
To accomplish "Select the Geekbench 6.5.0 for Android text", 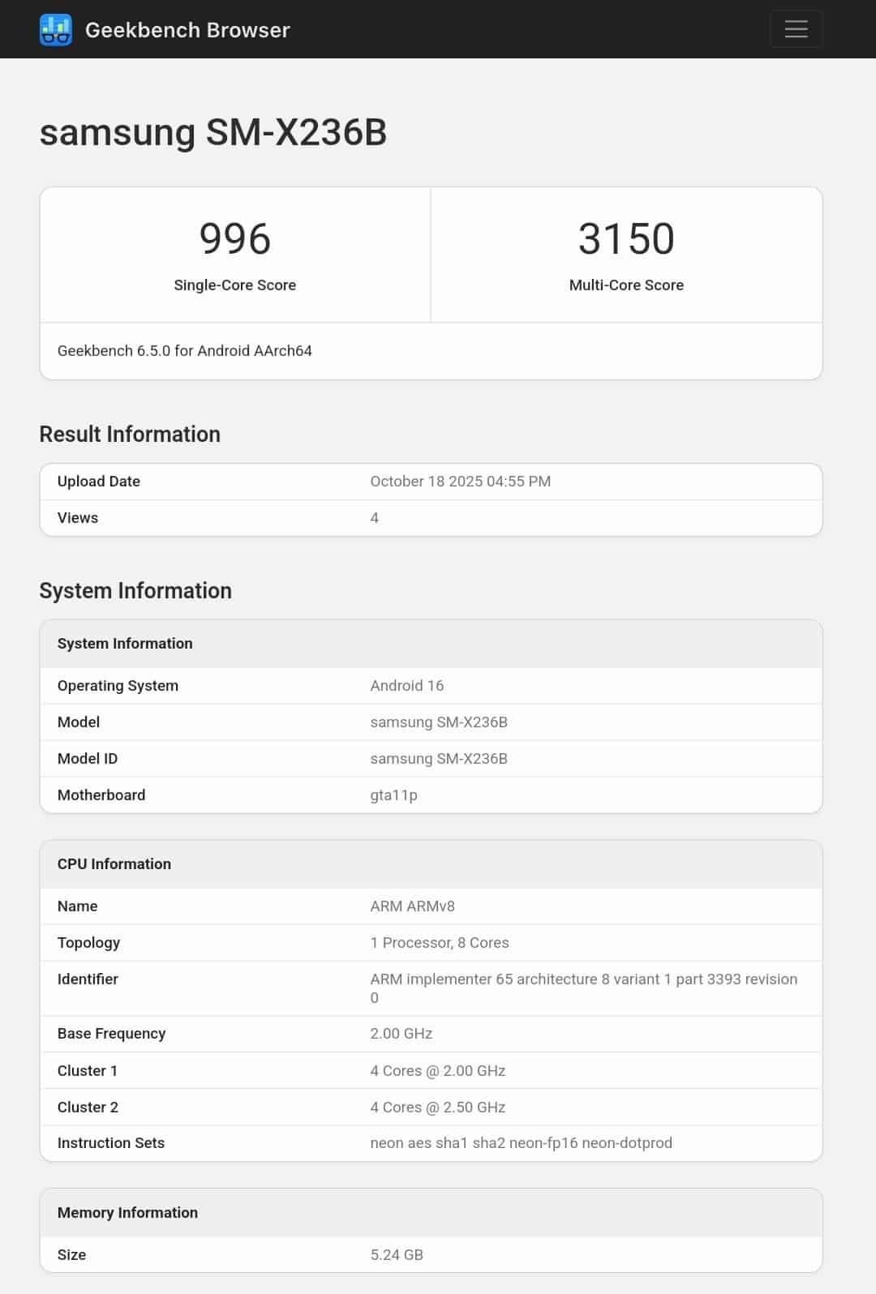I will coord(185,351).
